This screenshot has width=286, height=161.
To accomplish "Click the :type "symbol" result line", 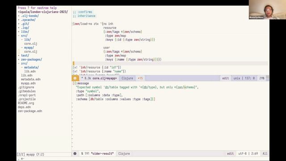I will 88,91.
